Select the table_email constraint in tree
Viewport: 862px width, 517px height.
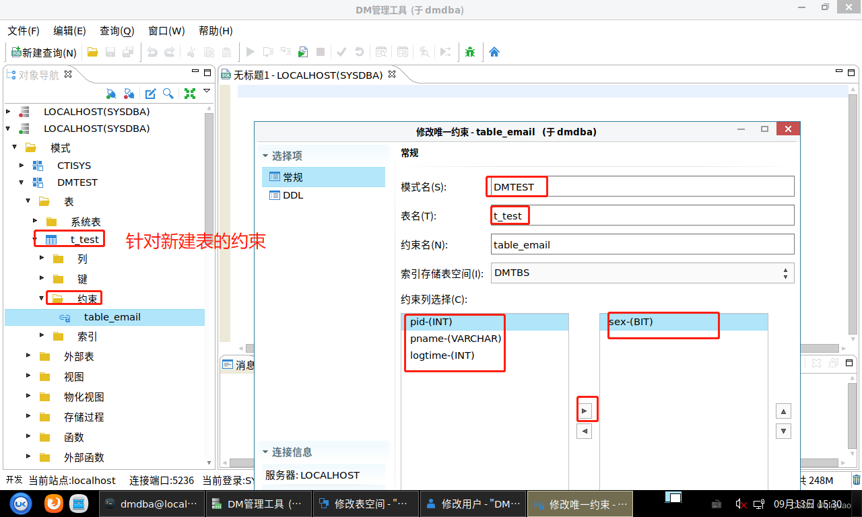tap(112, 317)
